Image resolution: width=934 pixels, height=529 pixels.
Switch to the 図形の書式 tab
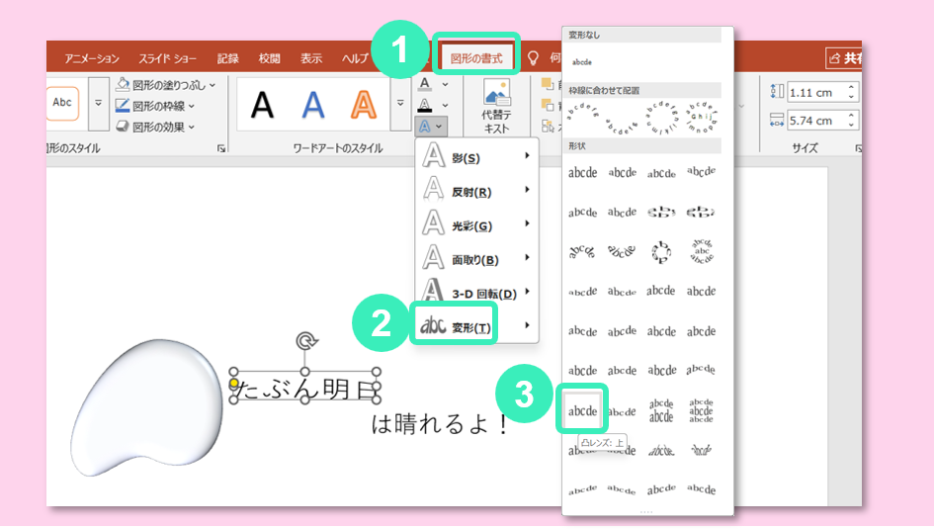pos(476,58)
